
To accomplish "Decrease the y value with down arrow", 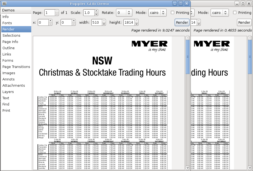I will [x=74, y=24].
